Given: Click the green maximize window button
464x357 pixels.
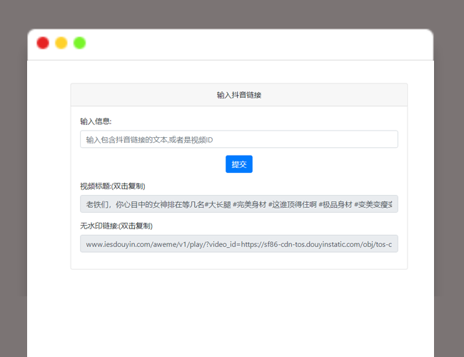Looking at the screenshot, I should [x=80, y=43].
